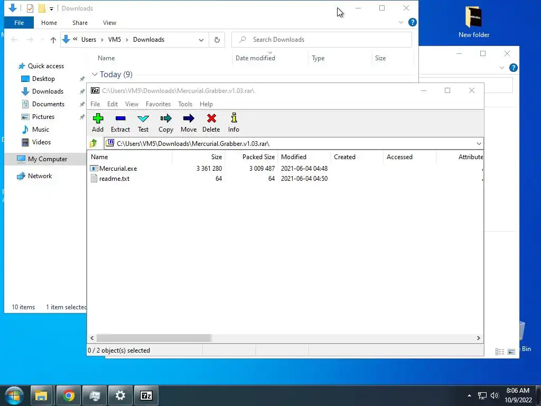Select the Mercurial.exe file icon
541x406 pixels.
[x=94, y=169]
